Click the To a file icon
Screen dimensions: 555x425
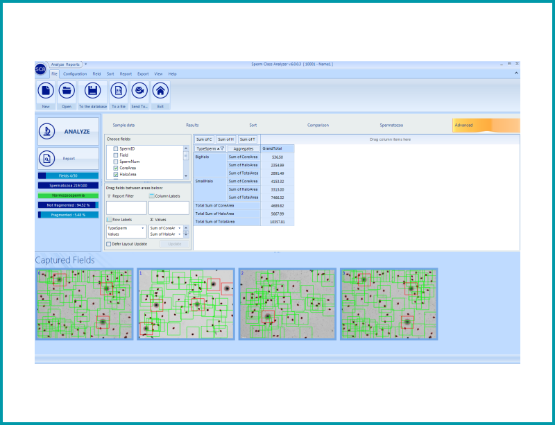pos(119,91)
